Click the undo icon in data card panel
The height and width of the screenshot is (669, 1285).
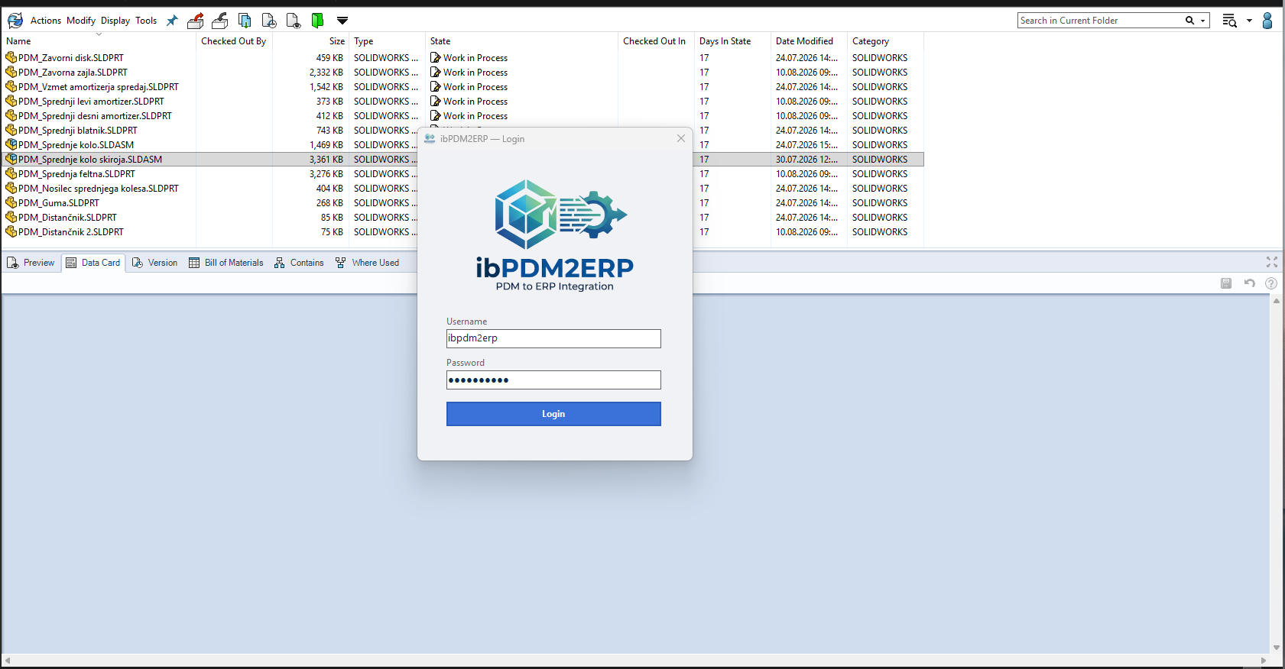point(1250,283)
